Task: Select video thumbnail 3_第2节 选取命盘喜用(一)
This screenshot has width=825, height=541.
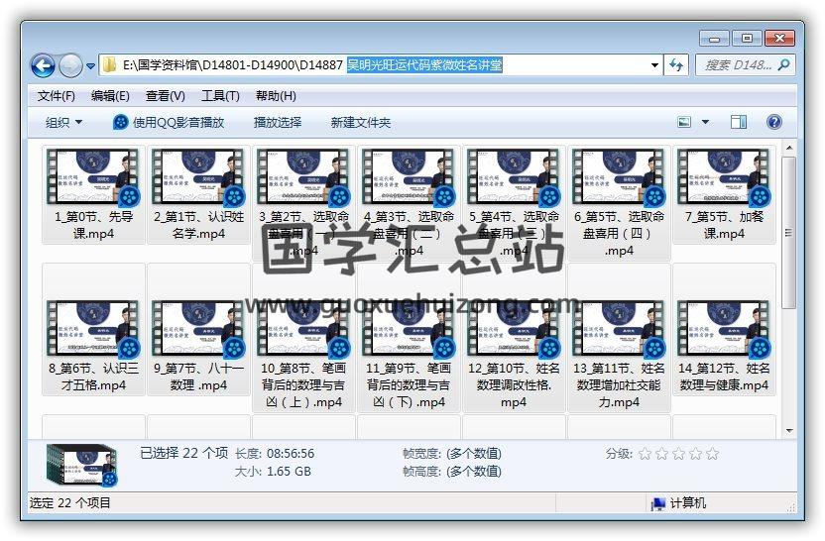Action: click(x=303, y=177)
